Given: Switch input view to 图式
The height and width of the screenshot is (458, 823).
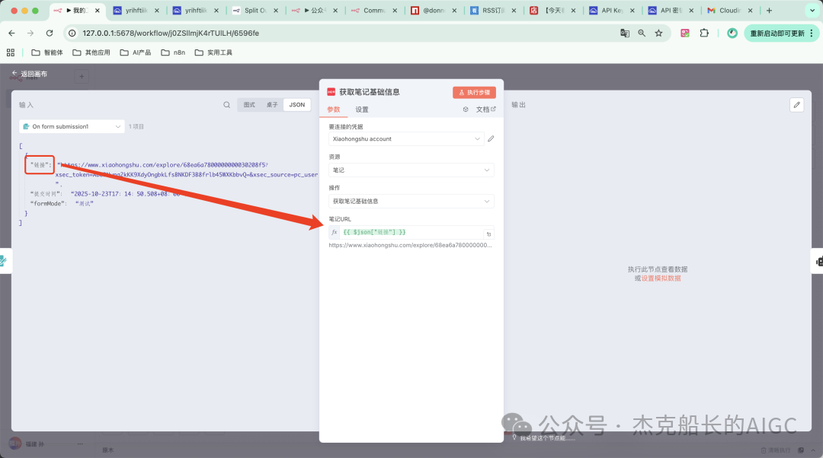Looking at the screenshot, I should click(x=249, y=105).
